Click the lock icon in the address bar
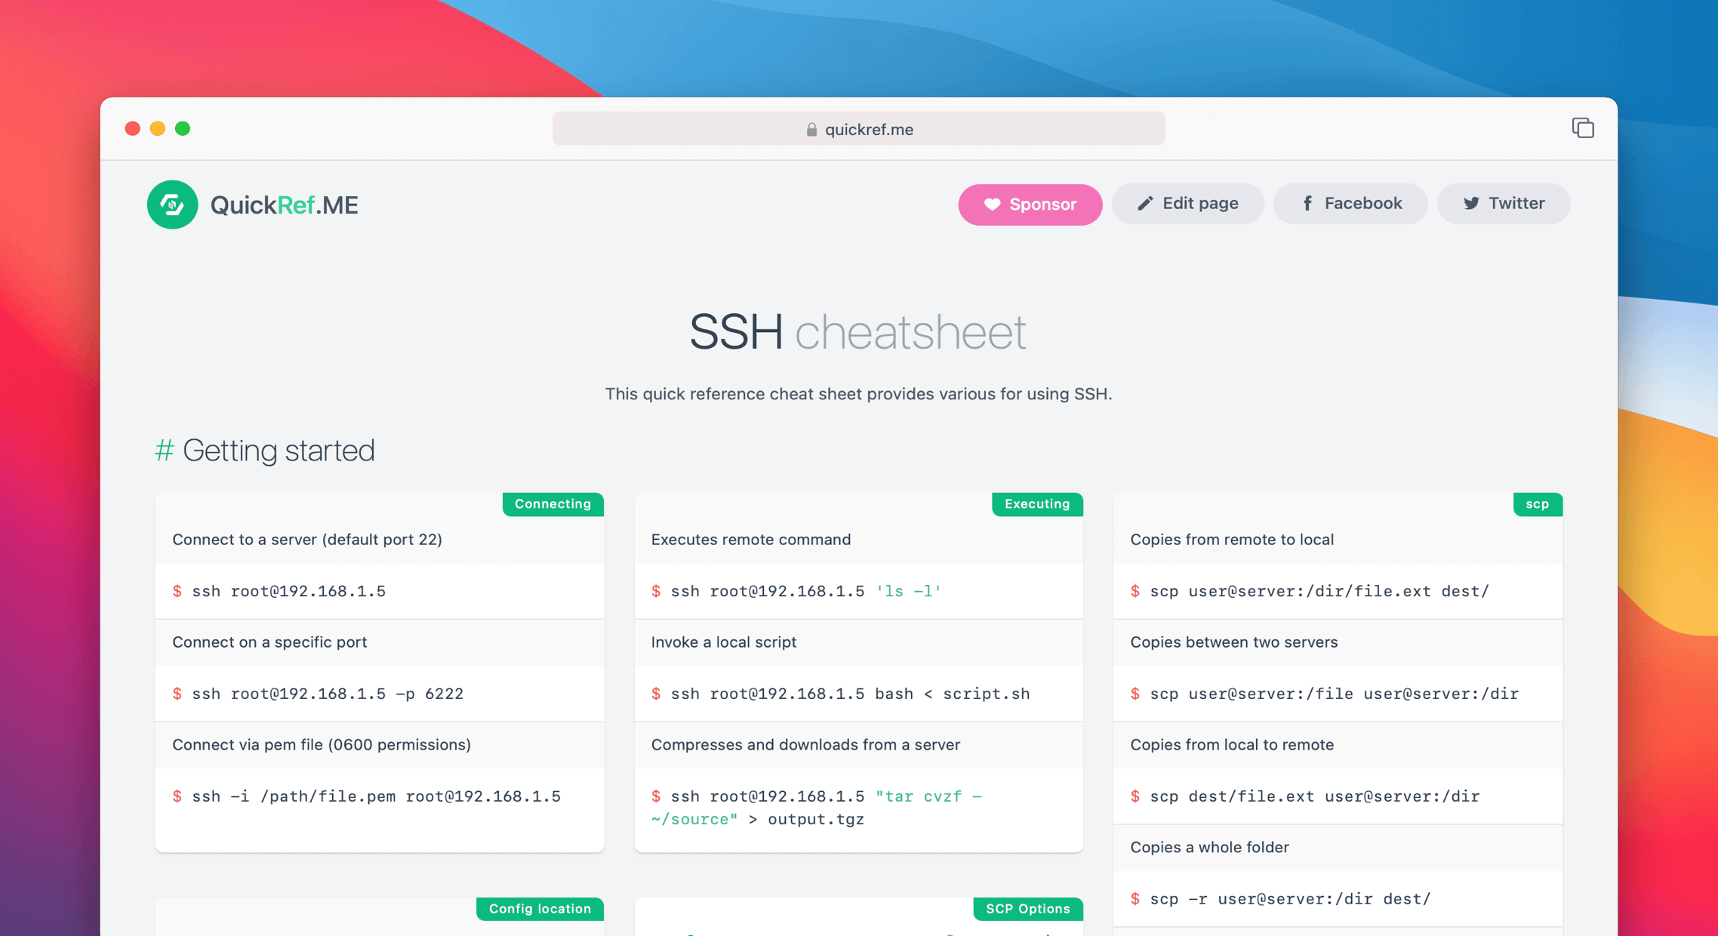Viewport: 1718px width, 936px height. tap(811, 128)
